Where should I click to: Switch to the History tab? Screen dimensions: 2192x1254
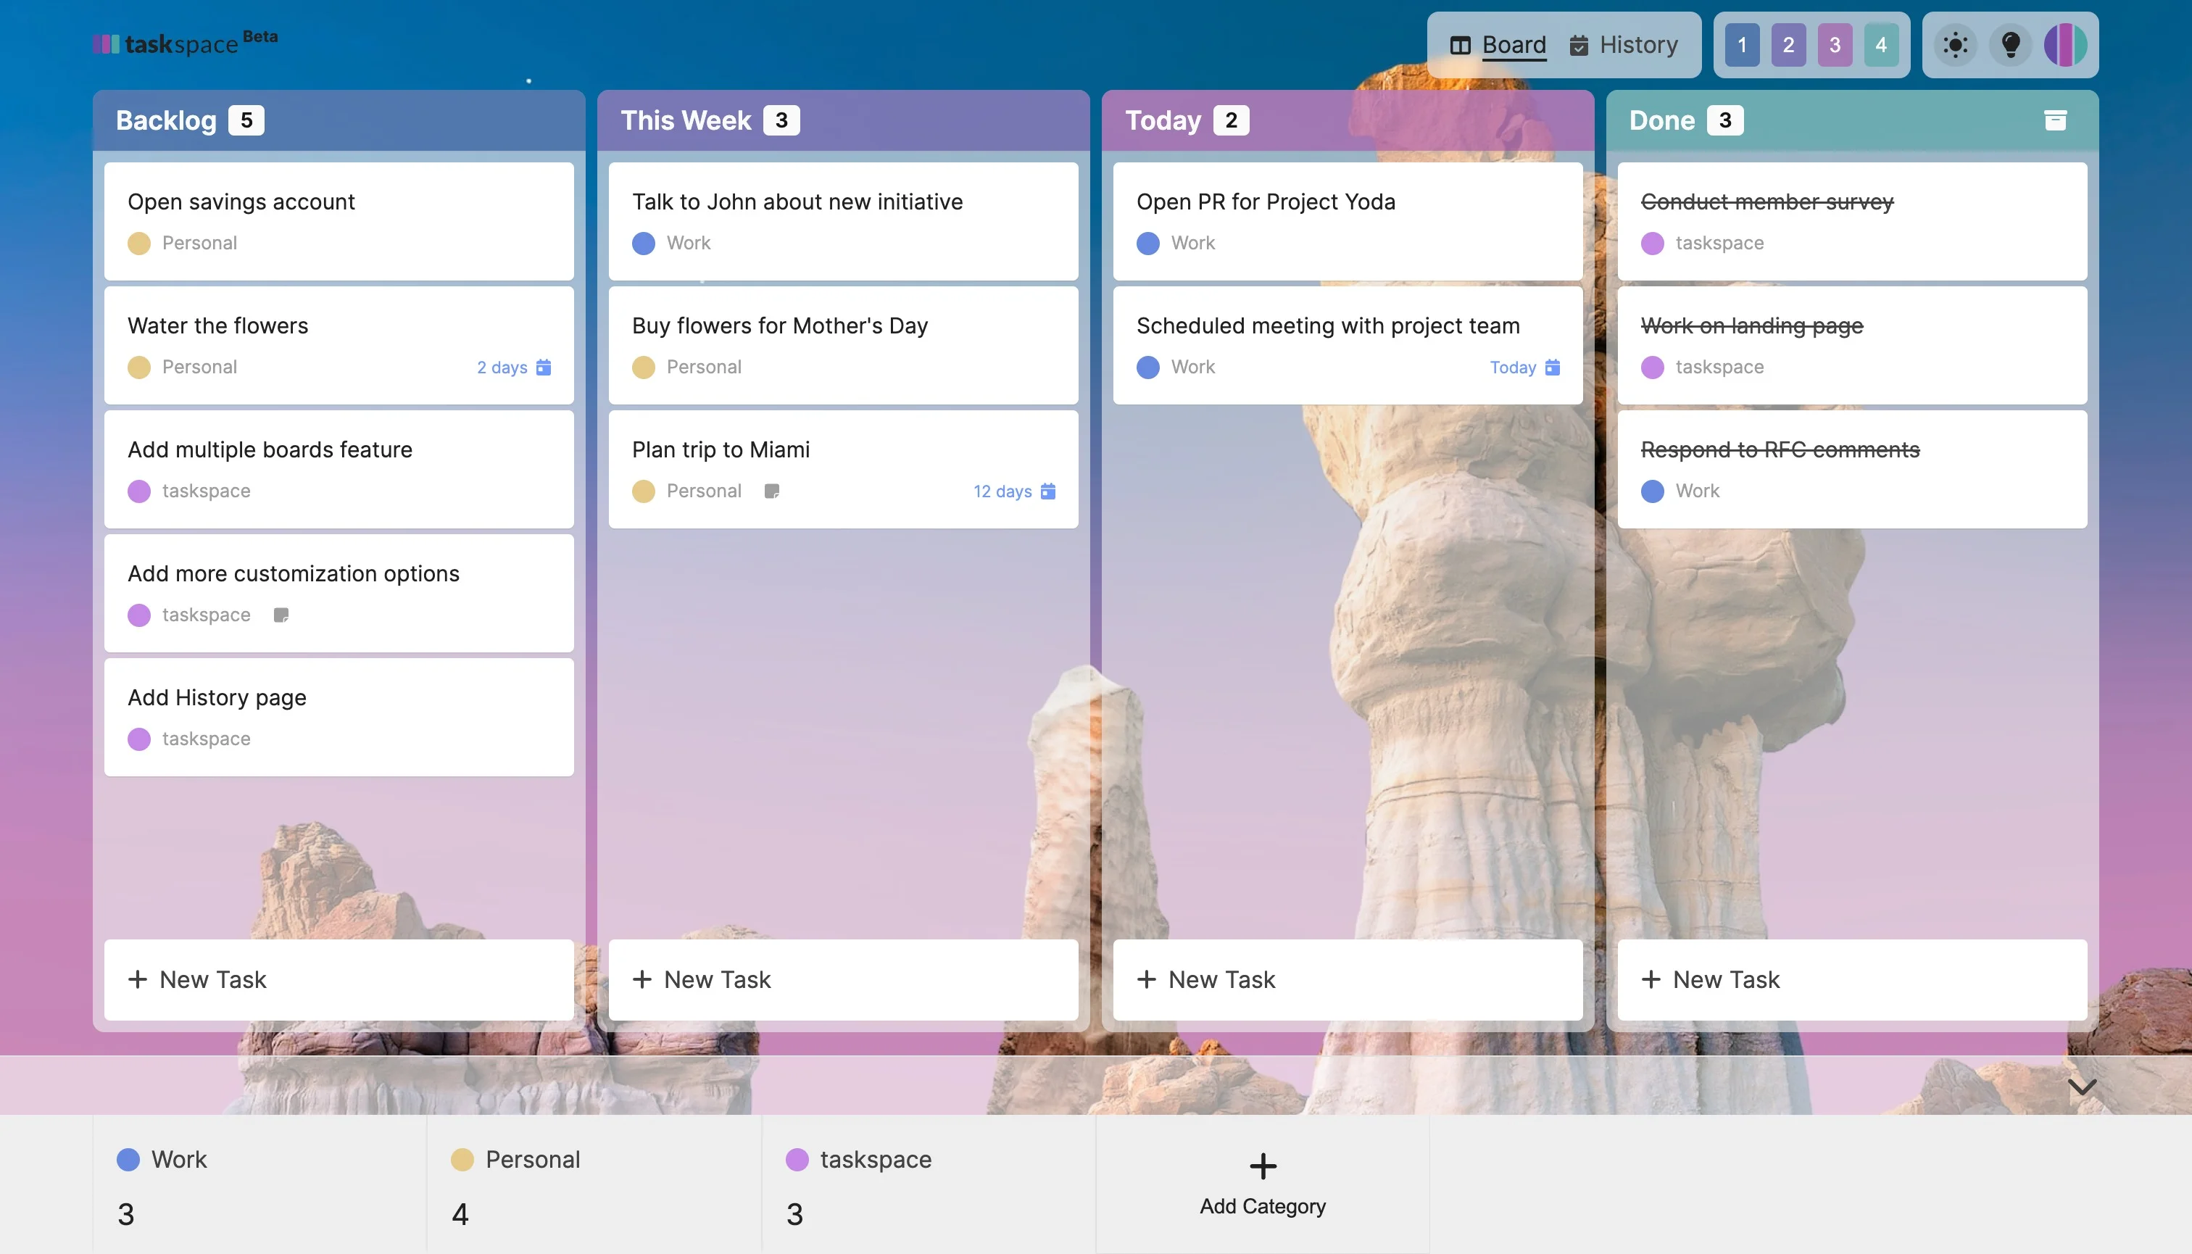(x=1637, y=45)
